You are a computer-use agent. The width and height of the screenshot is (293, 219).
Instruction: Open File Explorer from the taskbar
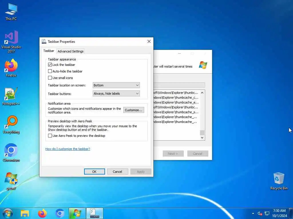pyautogui.click(x=25, y=213)
